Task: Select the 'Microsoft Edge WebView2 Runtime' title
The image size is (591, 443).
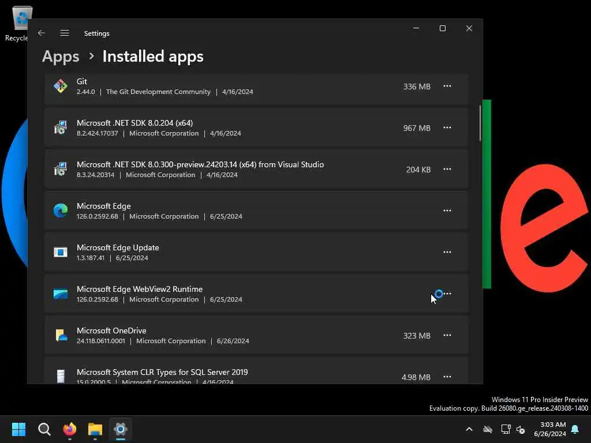Action: click(x=140, y=289)
